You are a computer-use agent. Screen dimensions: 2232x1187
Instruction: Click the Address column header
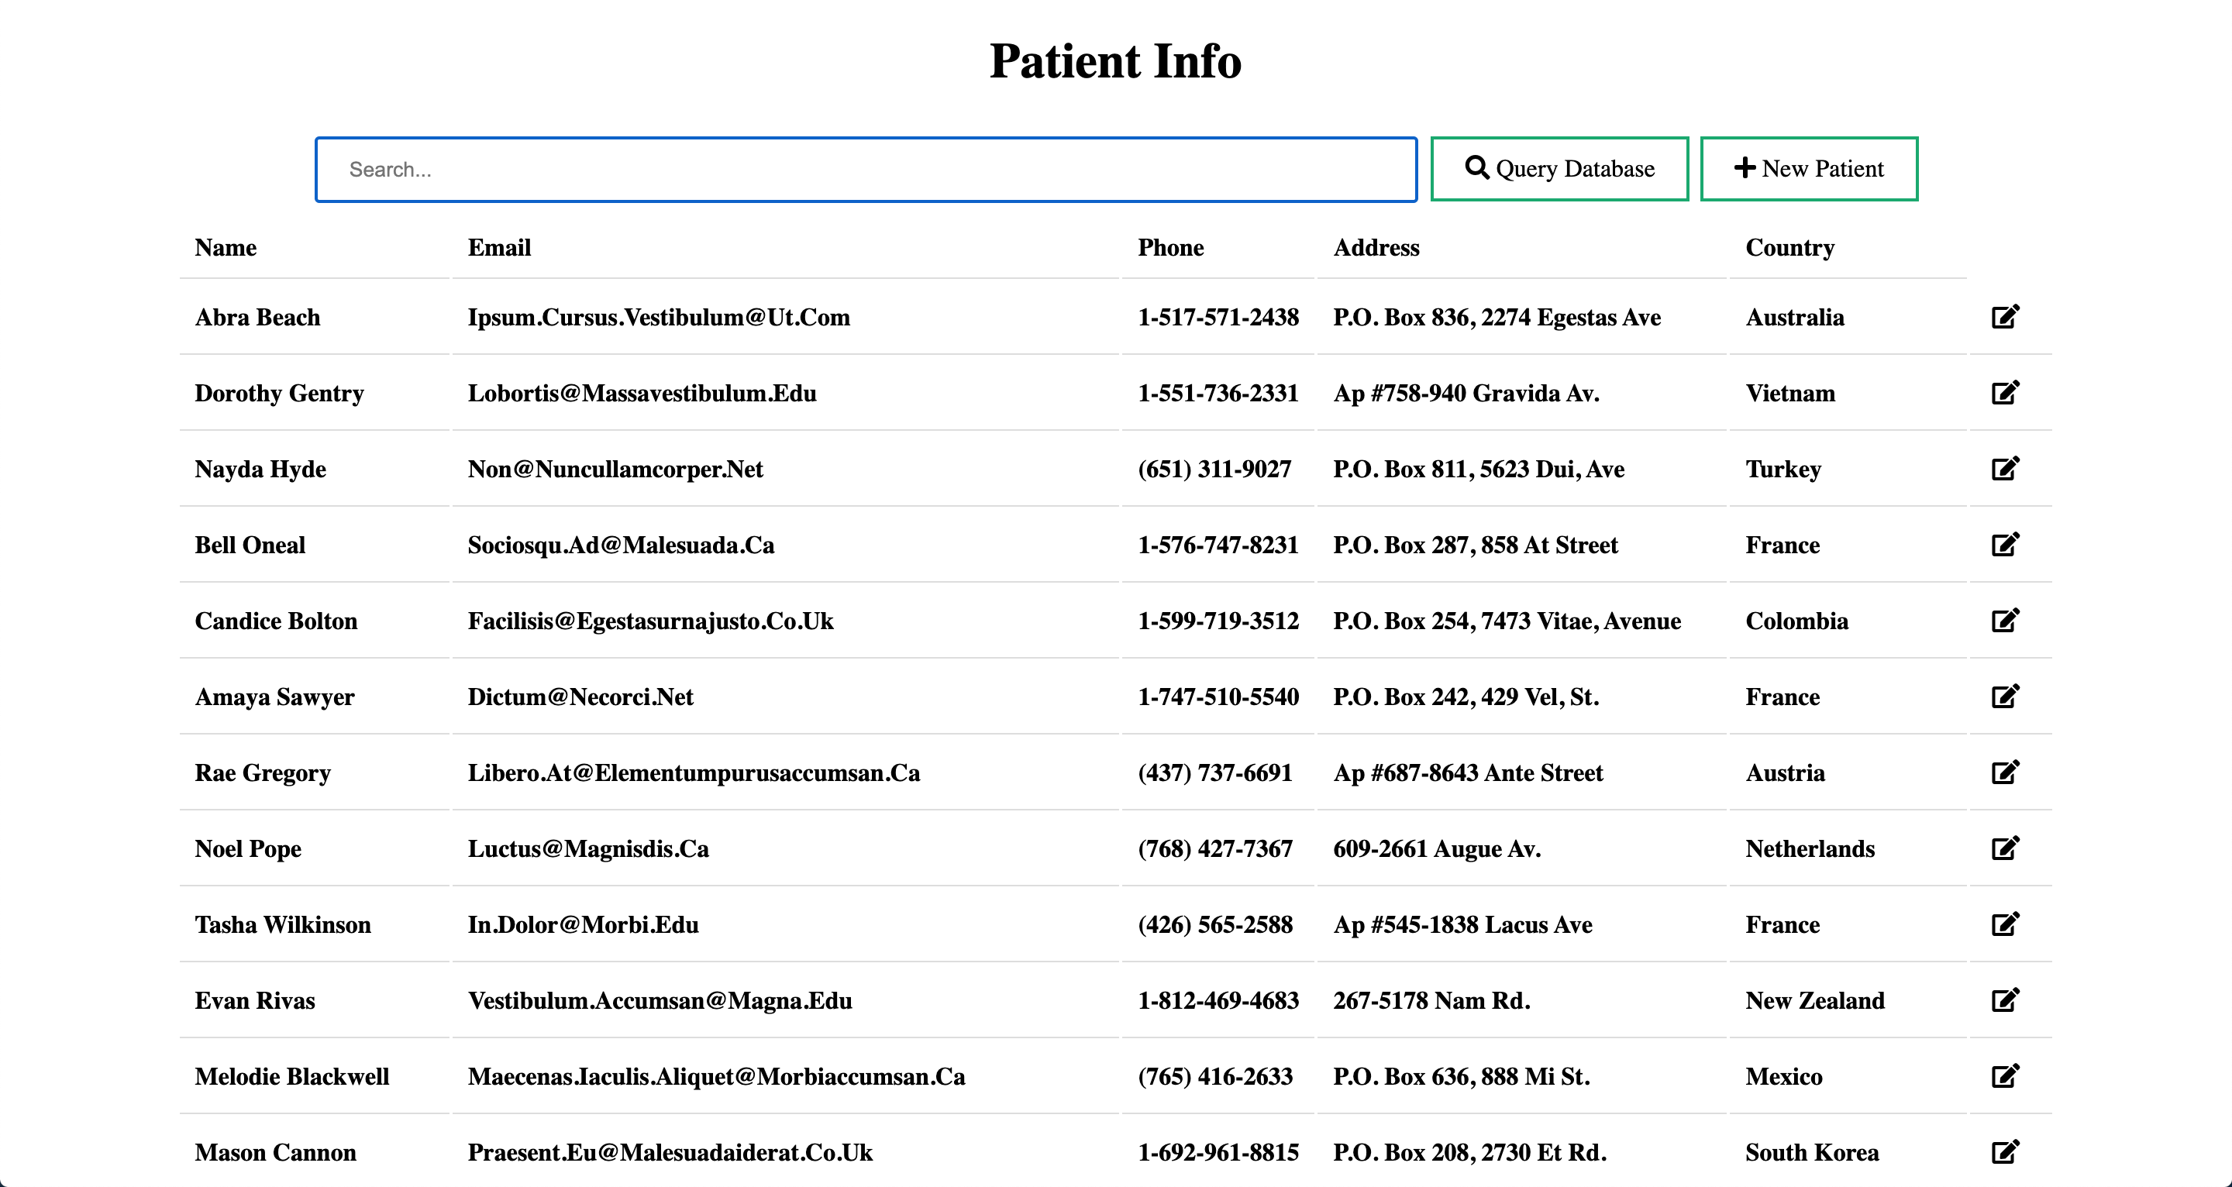[x=1376, y=248]
